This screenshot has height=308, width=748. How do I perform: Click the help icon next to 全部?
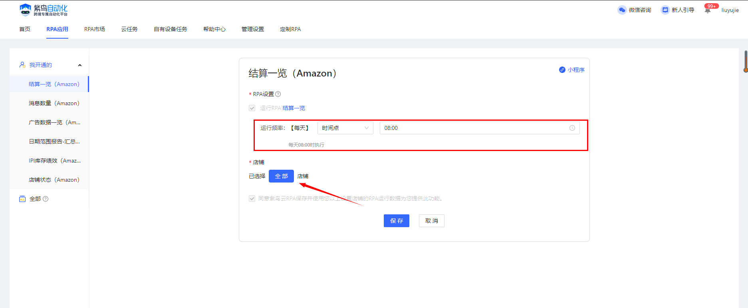point(46,199)
